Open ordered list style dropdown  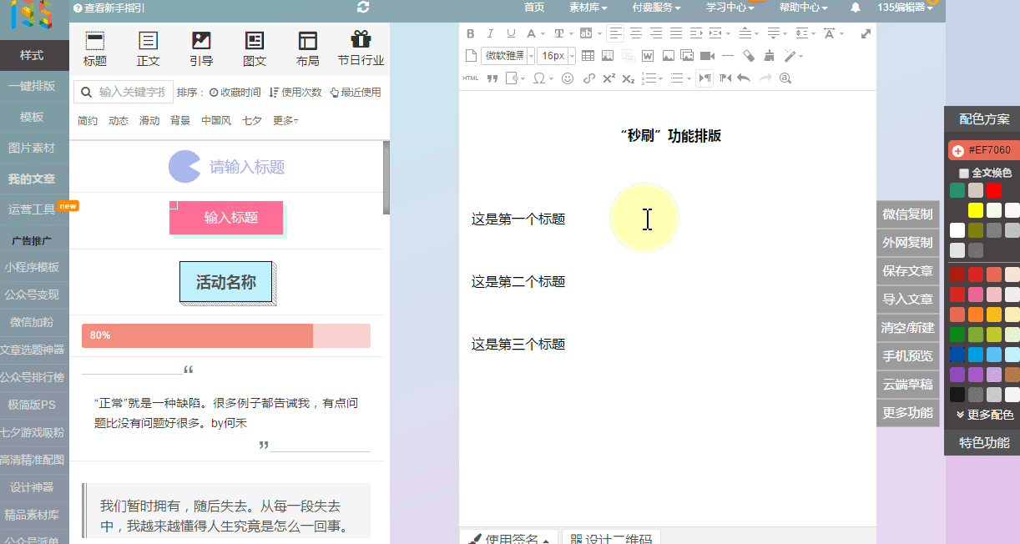(x=661, y=78)
